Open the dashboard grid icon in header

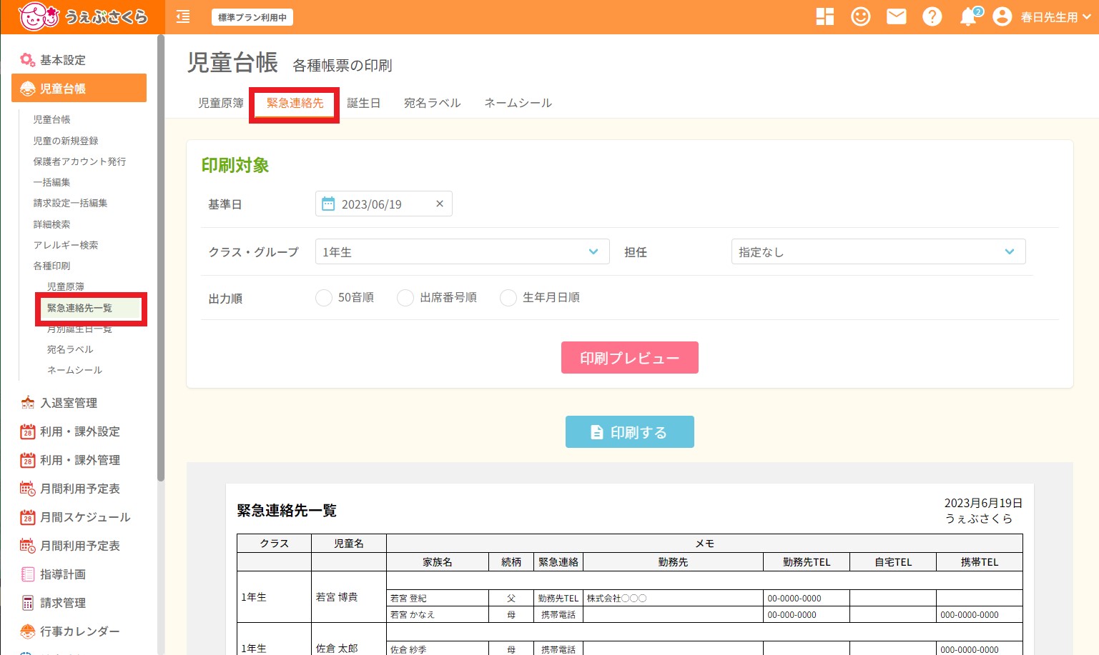825,16
